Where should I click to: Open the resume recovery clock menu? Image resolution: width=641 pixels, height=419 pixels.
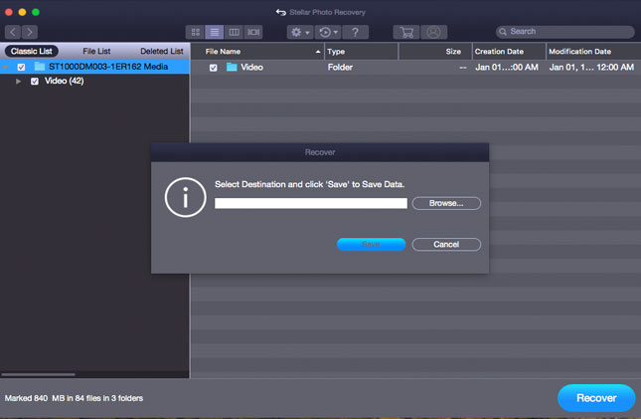(x=328, y=32)
